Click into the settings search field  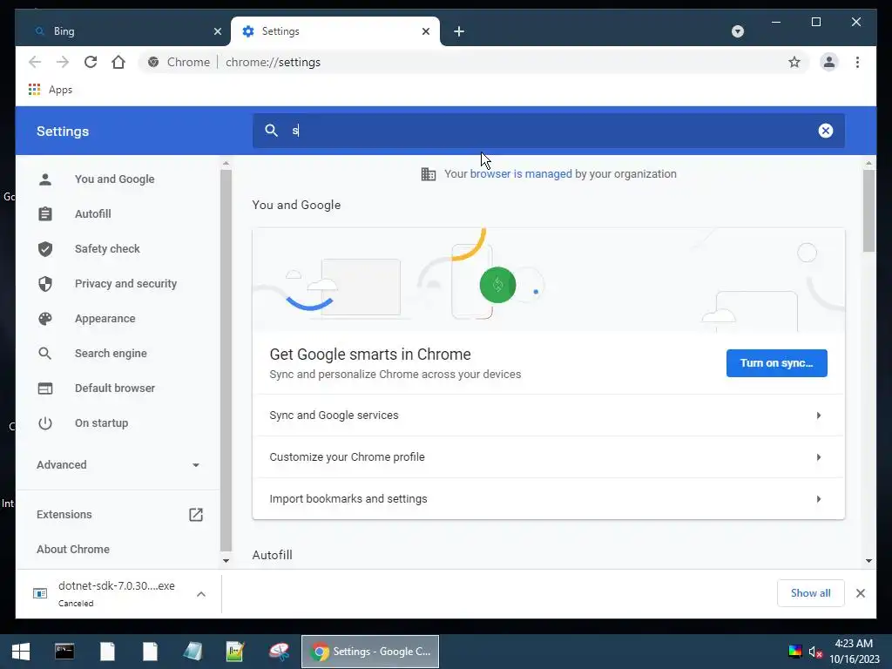click(x=549, y=131)
